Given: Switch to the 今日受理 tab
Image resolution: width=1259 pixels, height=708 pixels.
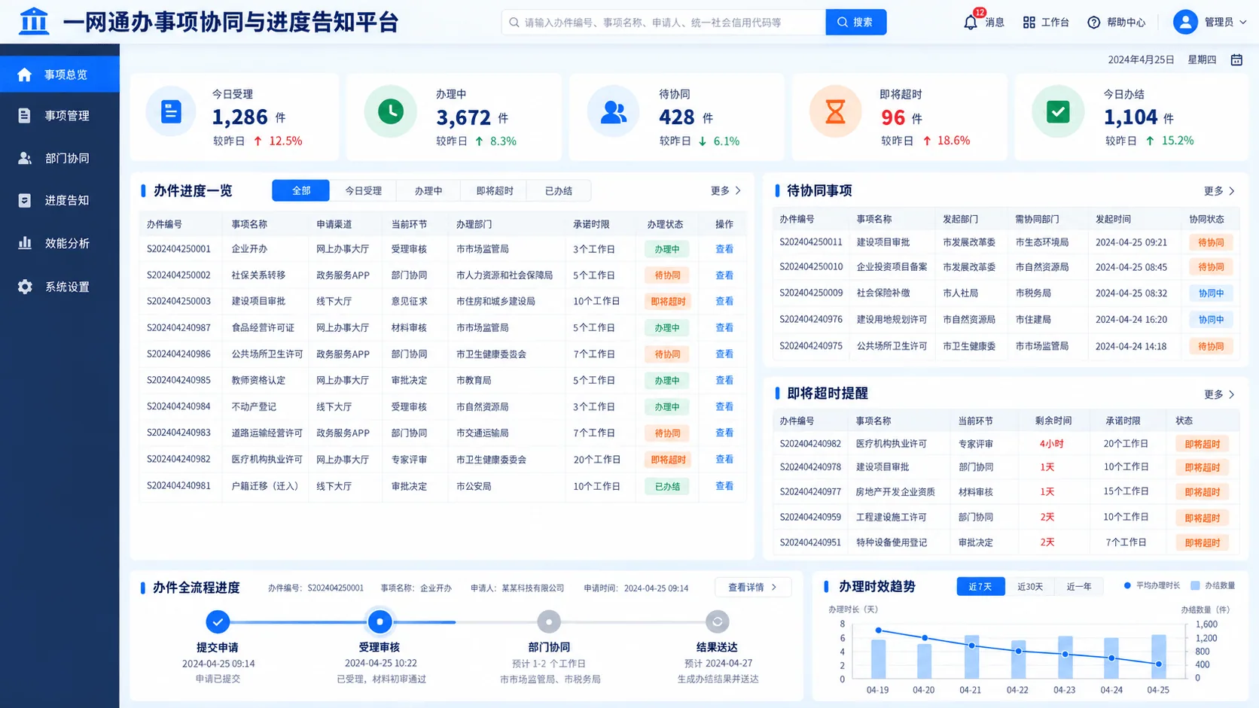Looking at the screenshot, I should pos(364,190).
